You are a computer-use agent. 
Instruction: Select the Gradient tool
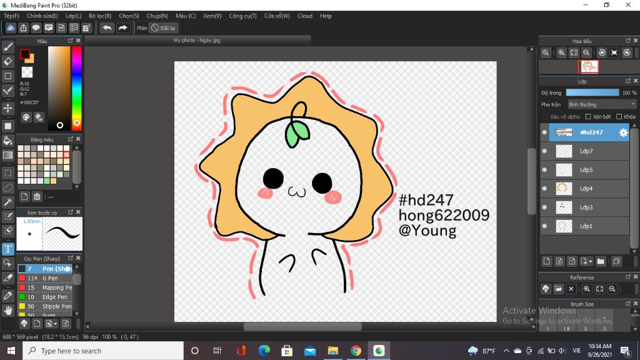tap(7, 155)
